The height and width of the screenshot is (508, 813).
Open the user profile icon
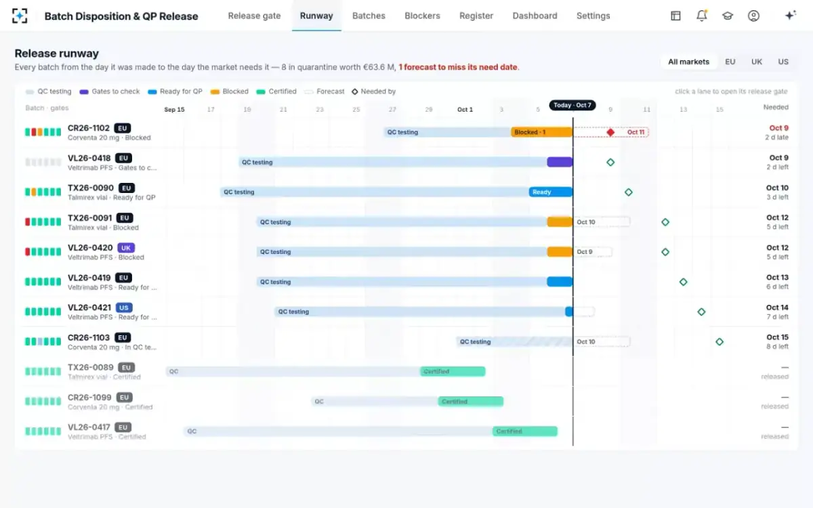[753, 16]
